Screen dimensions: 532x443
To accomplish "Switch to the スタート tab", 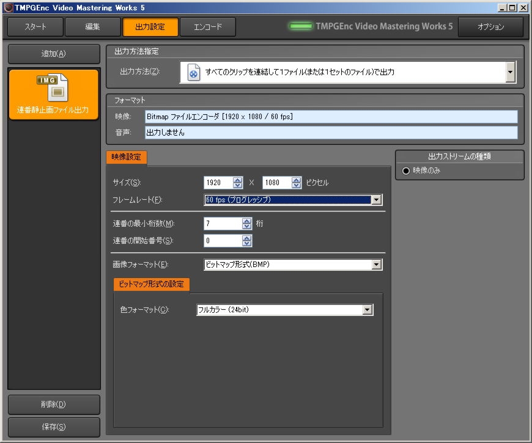I will [x=35, y=27].
